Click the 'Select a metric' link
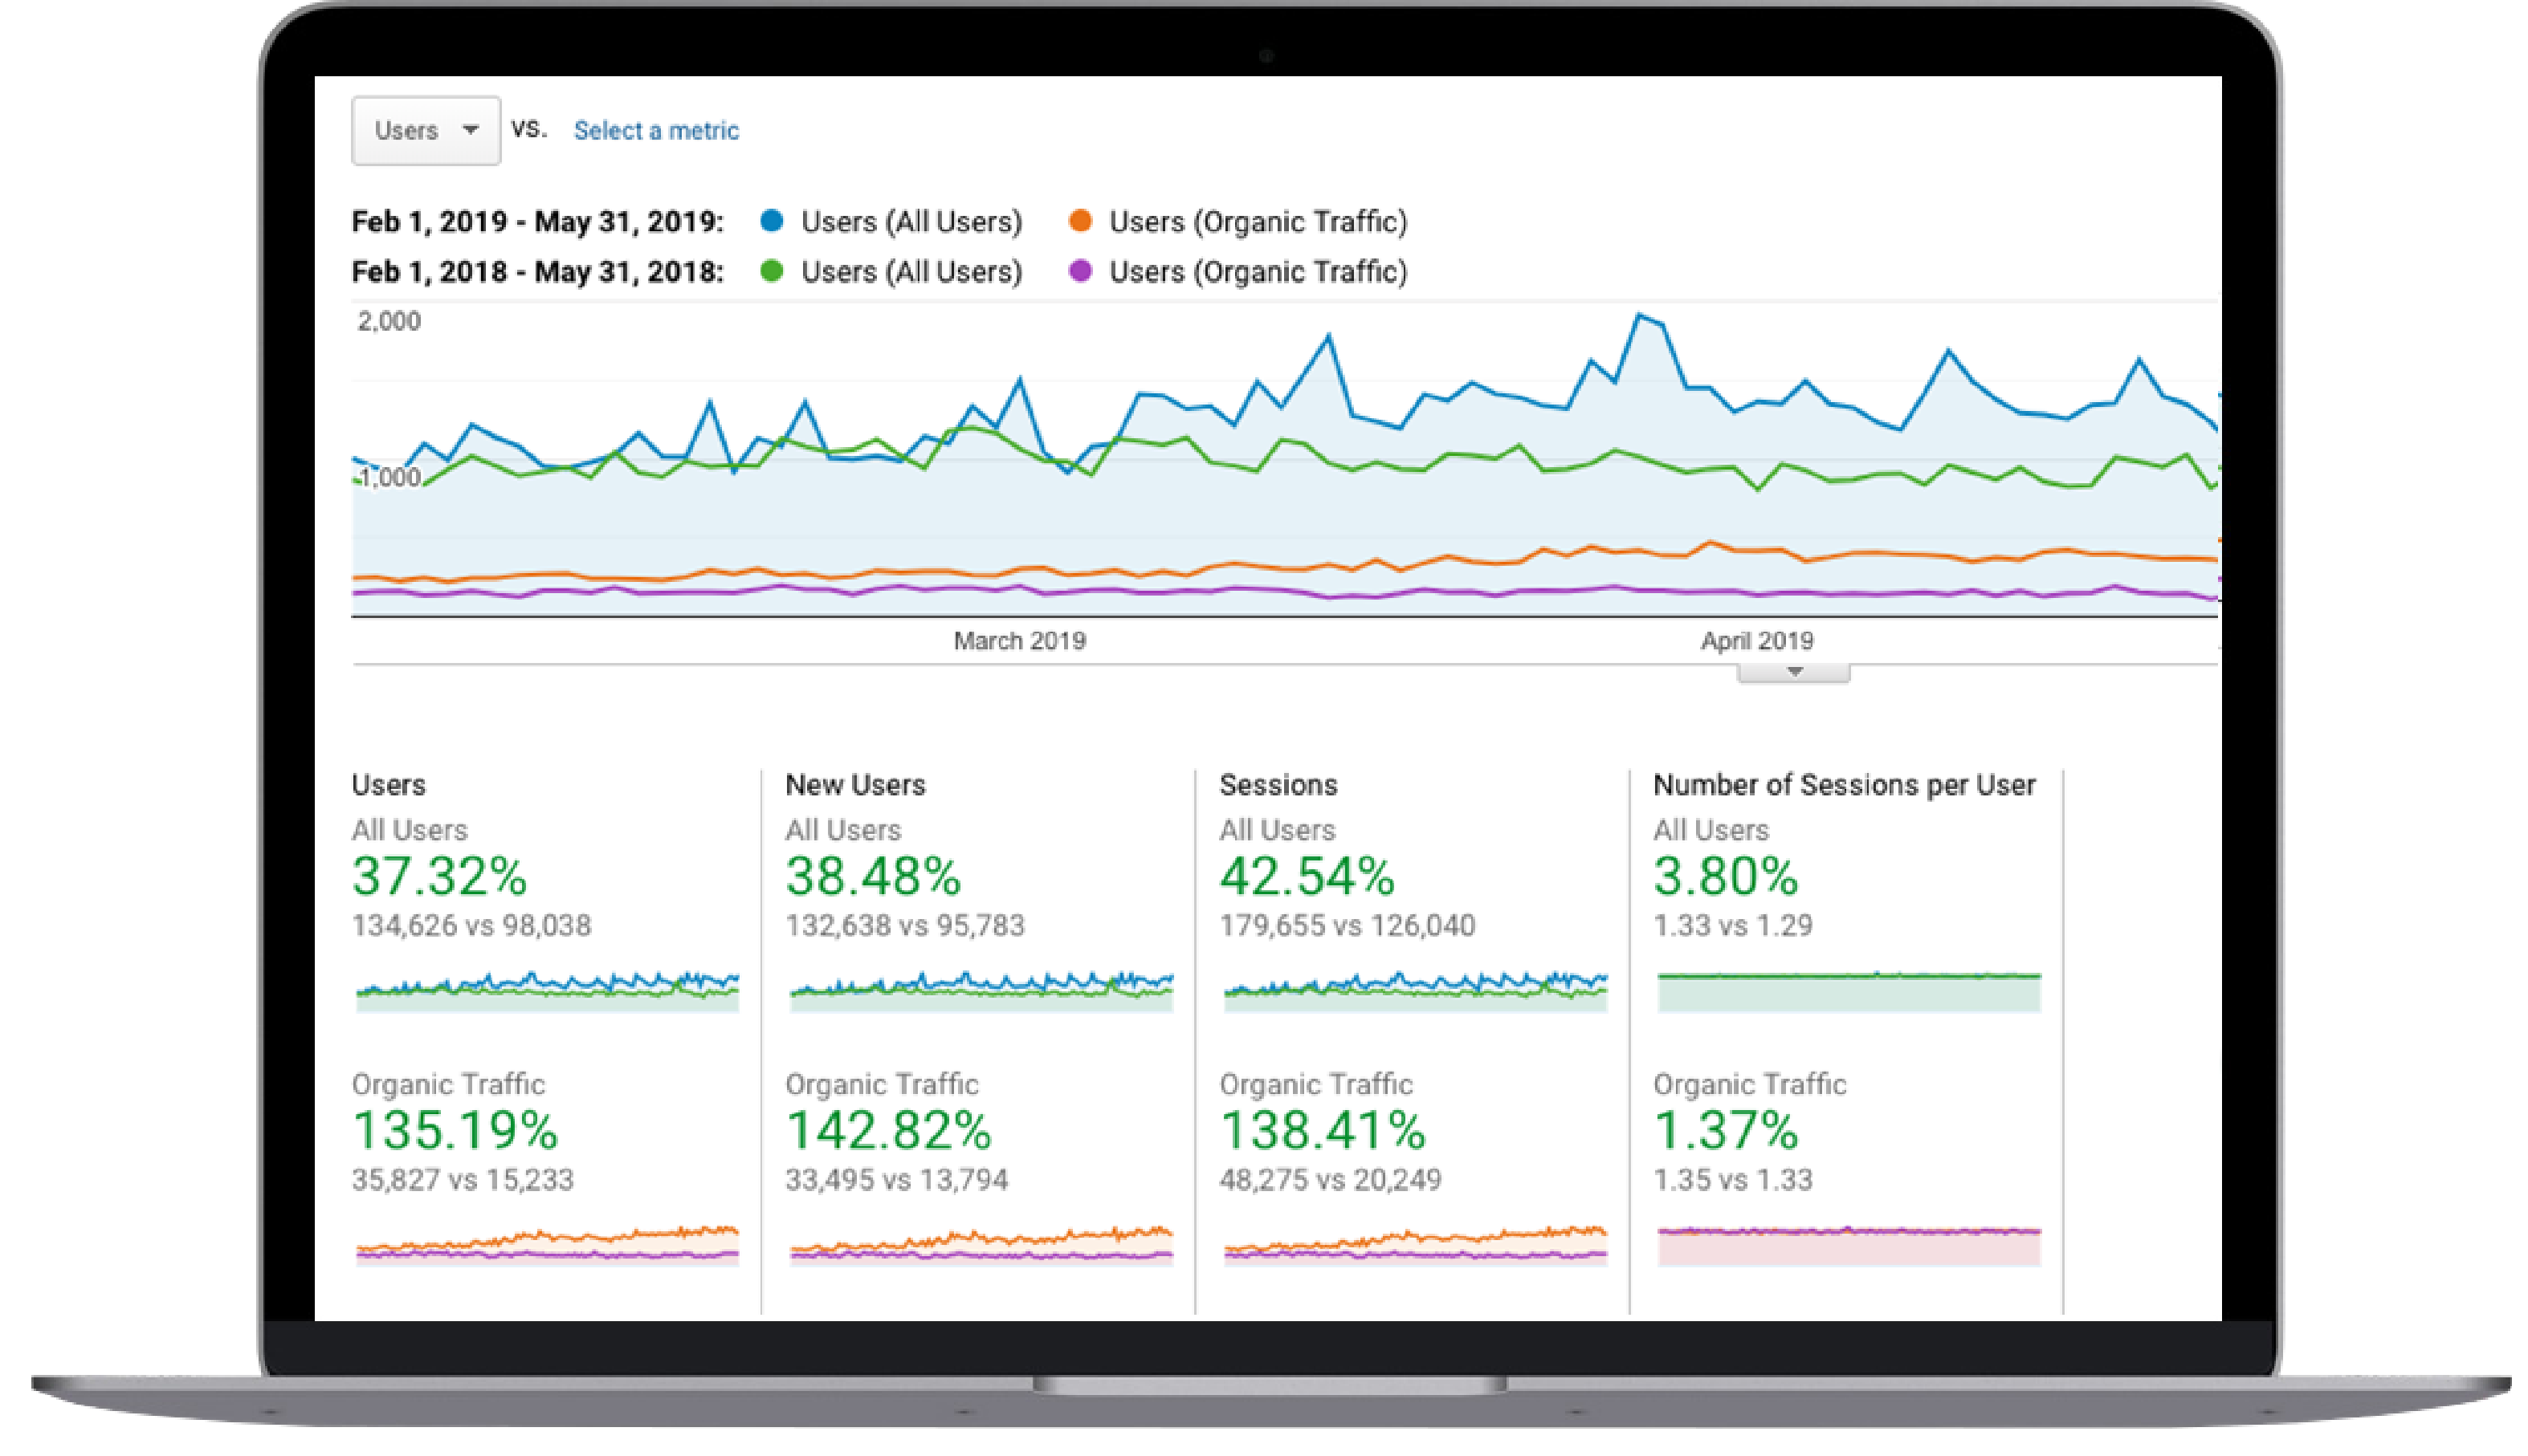2528x1456 pixels. (x=655, y=131)
